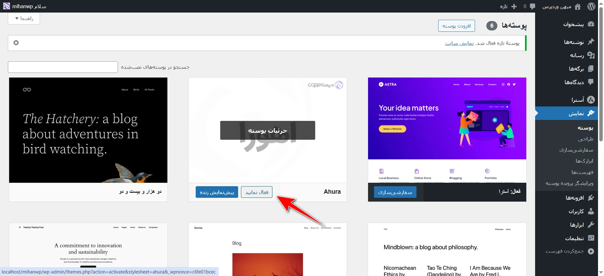604x276 pixels.
Task: Open the سفارشی‌سازی submenu item
Action: (x=576, y=150)
